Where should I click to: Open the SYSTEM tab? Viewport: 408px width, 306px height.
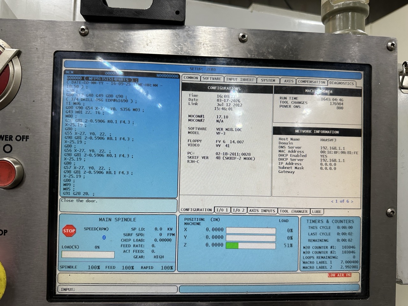coord(268,81)
